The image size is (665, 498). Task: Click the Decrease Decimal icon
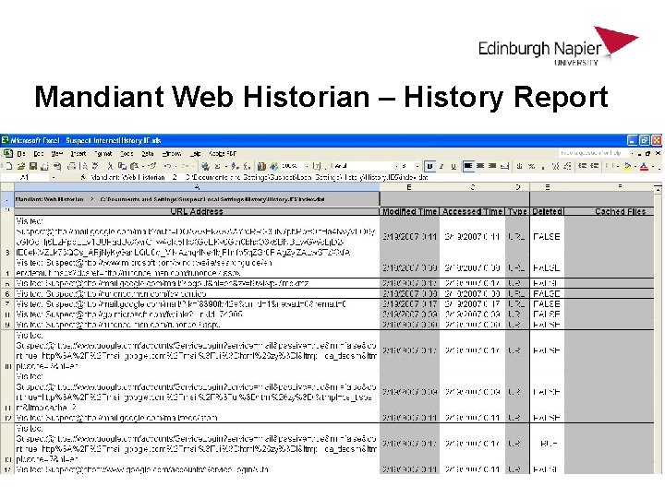coord(567,166)
